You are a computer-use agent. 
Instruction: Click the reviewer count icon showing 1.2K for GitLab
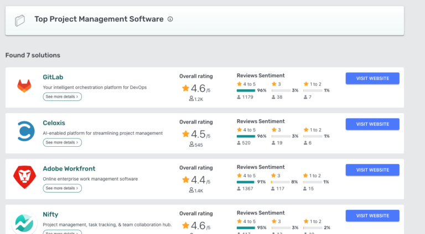tap(191, 99)
